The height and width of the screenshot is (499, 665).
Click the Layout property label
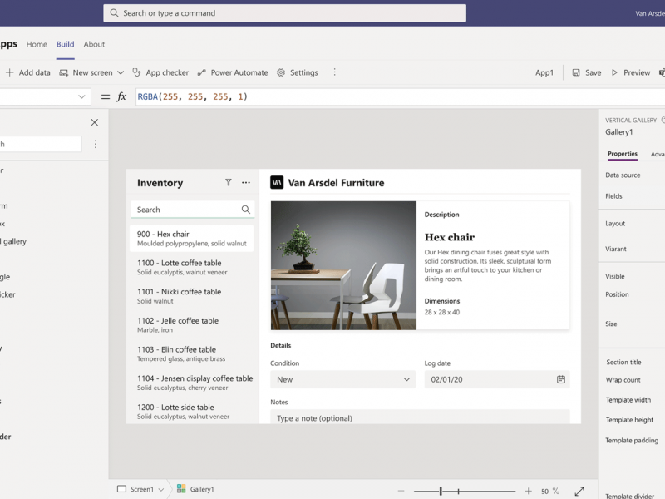pyautogui.click(x=615, y=223)
